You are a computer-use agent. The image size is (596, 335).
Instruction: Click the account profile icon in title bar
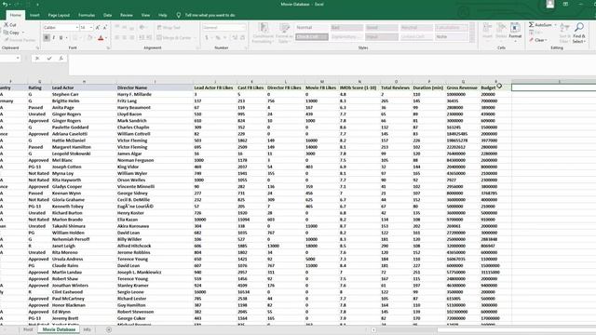(x=550, y=4)
